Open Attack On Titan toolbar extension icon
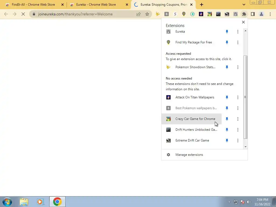The image size is (276, 207). 201,14
